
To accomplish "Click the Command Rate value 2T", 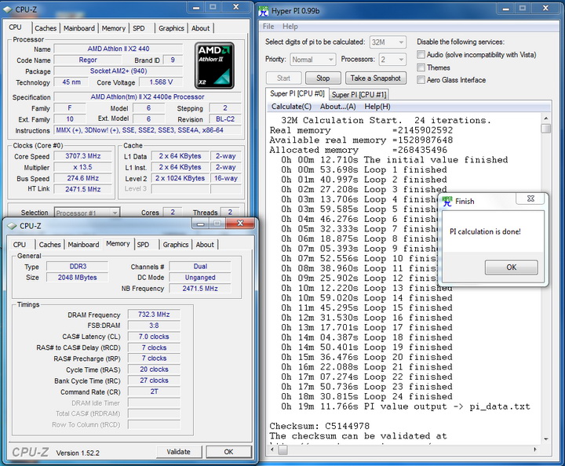I will point(154,391).
